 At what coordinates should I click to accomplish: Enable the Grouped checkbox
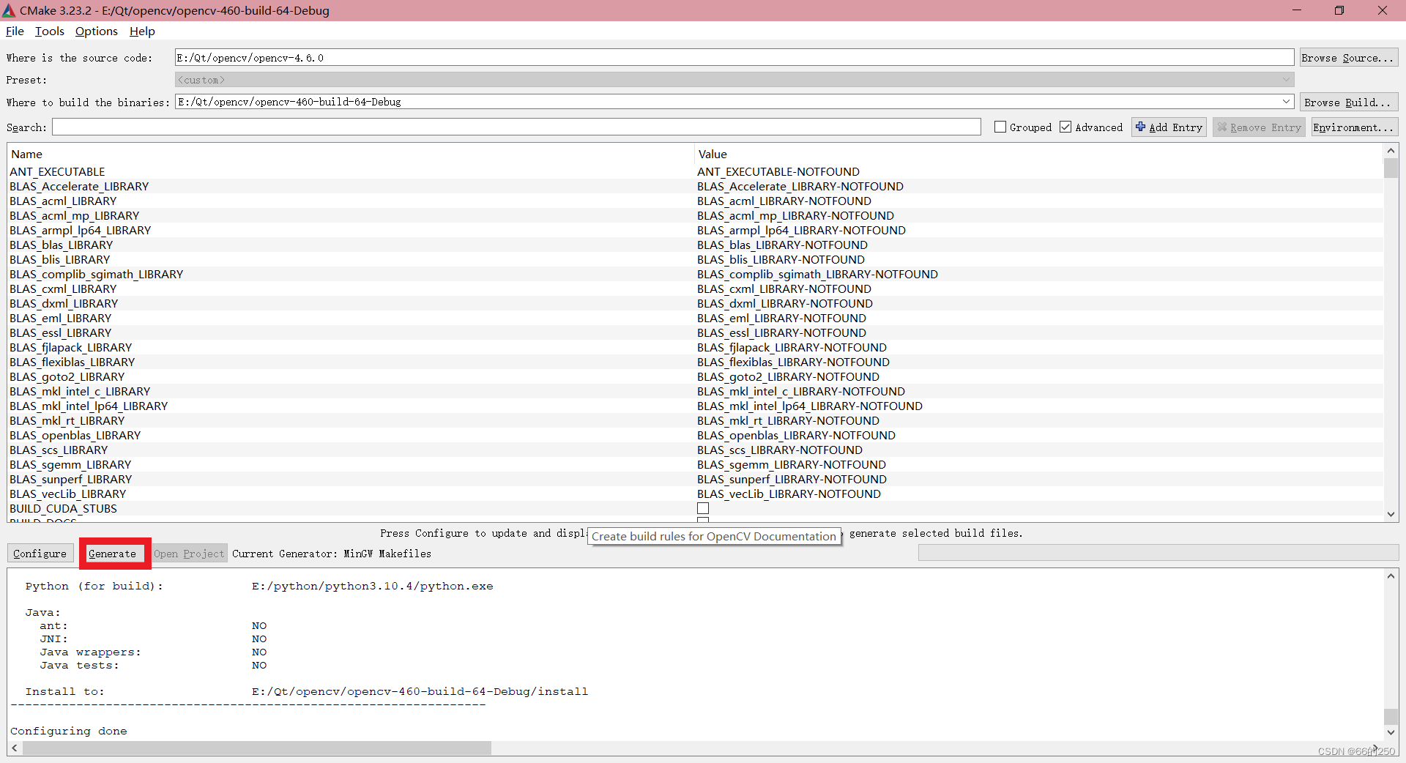(1000, 127)
